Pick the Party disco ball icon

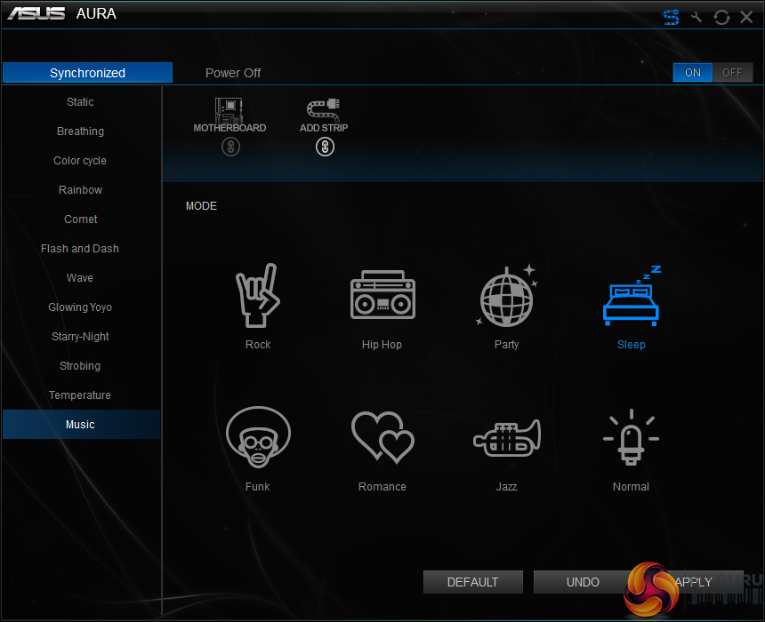click(x=506, y=296)
